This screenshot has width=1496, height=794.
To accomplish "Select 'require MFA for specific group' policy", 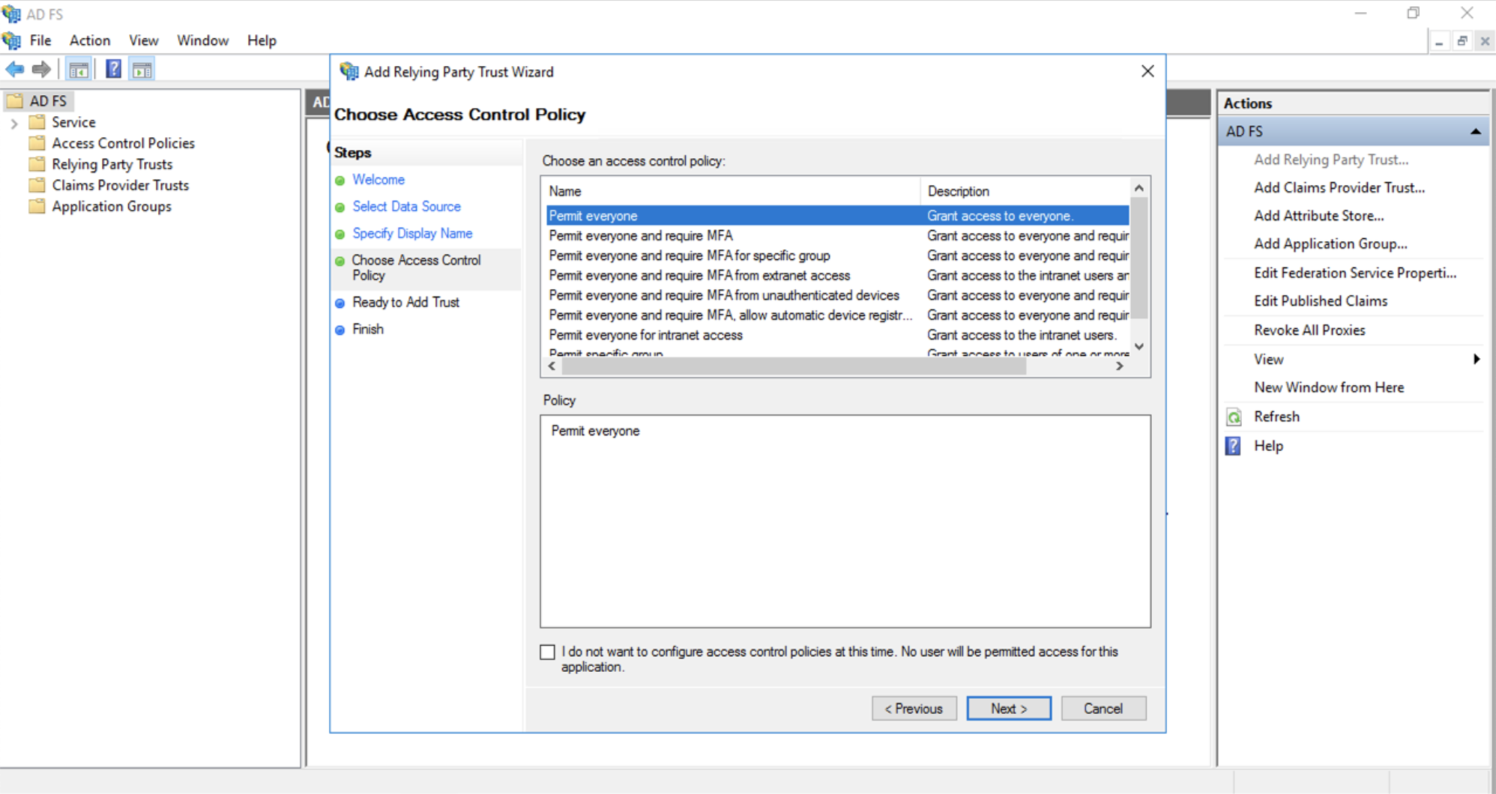I will (837, 255).
